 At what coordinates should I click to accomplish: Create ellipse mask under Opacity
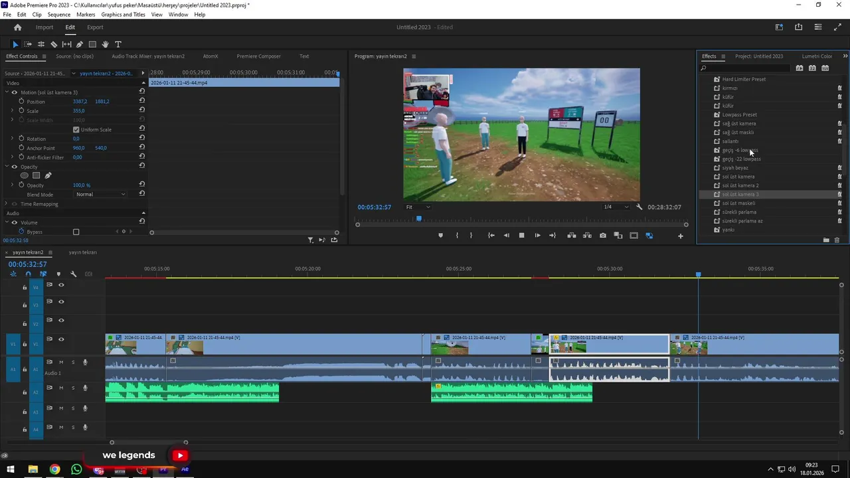[25, 175]
